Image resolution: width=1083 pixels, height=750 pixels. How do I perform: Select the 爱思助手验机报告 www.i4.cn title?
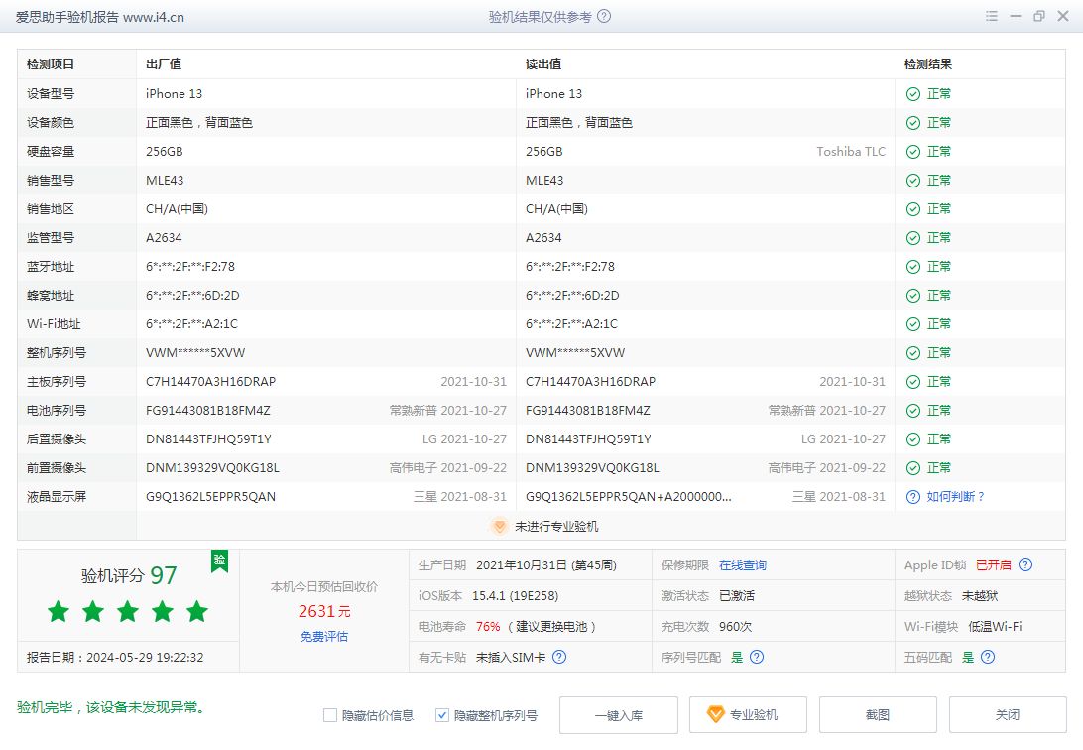coord(100,17)
